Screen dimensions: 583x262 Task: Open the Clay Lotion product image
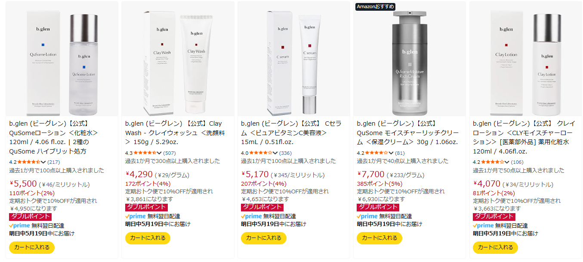[x=525, y=59]
